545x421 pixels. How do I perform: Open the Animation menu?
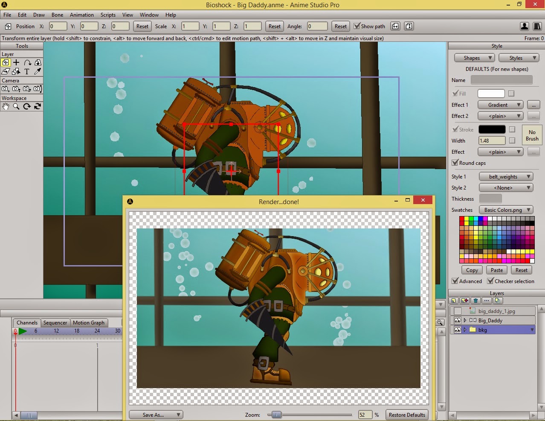pos(82,15)
